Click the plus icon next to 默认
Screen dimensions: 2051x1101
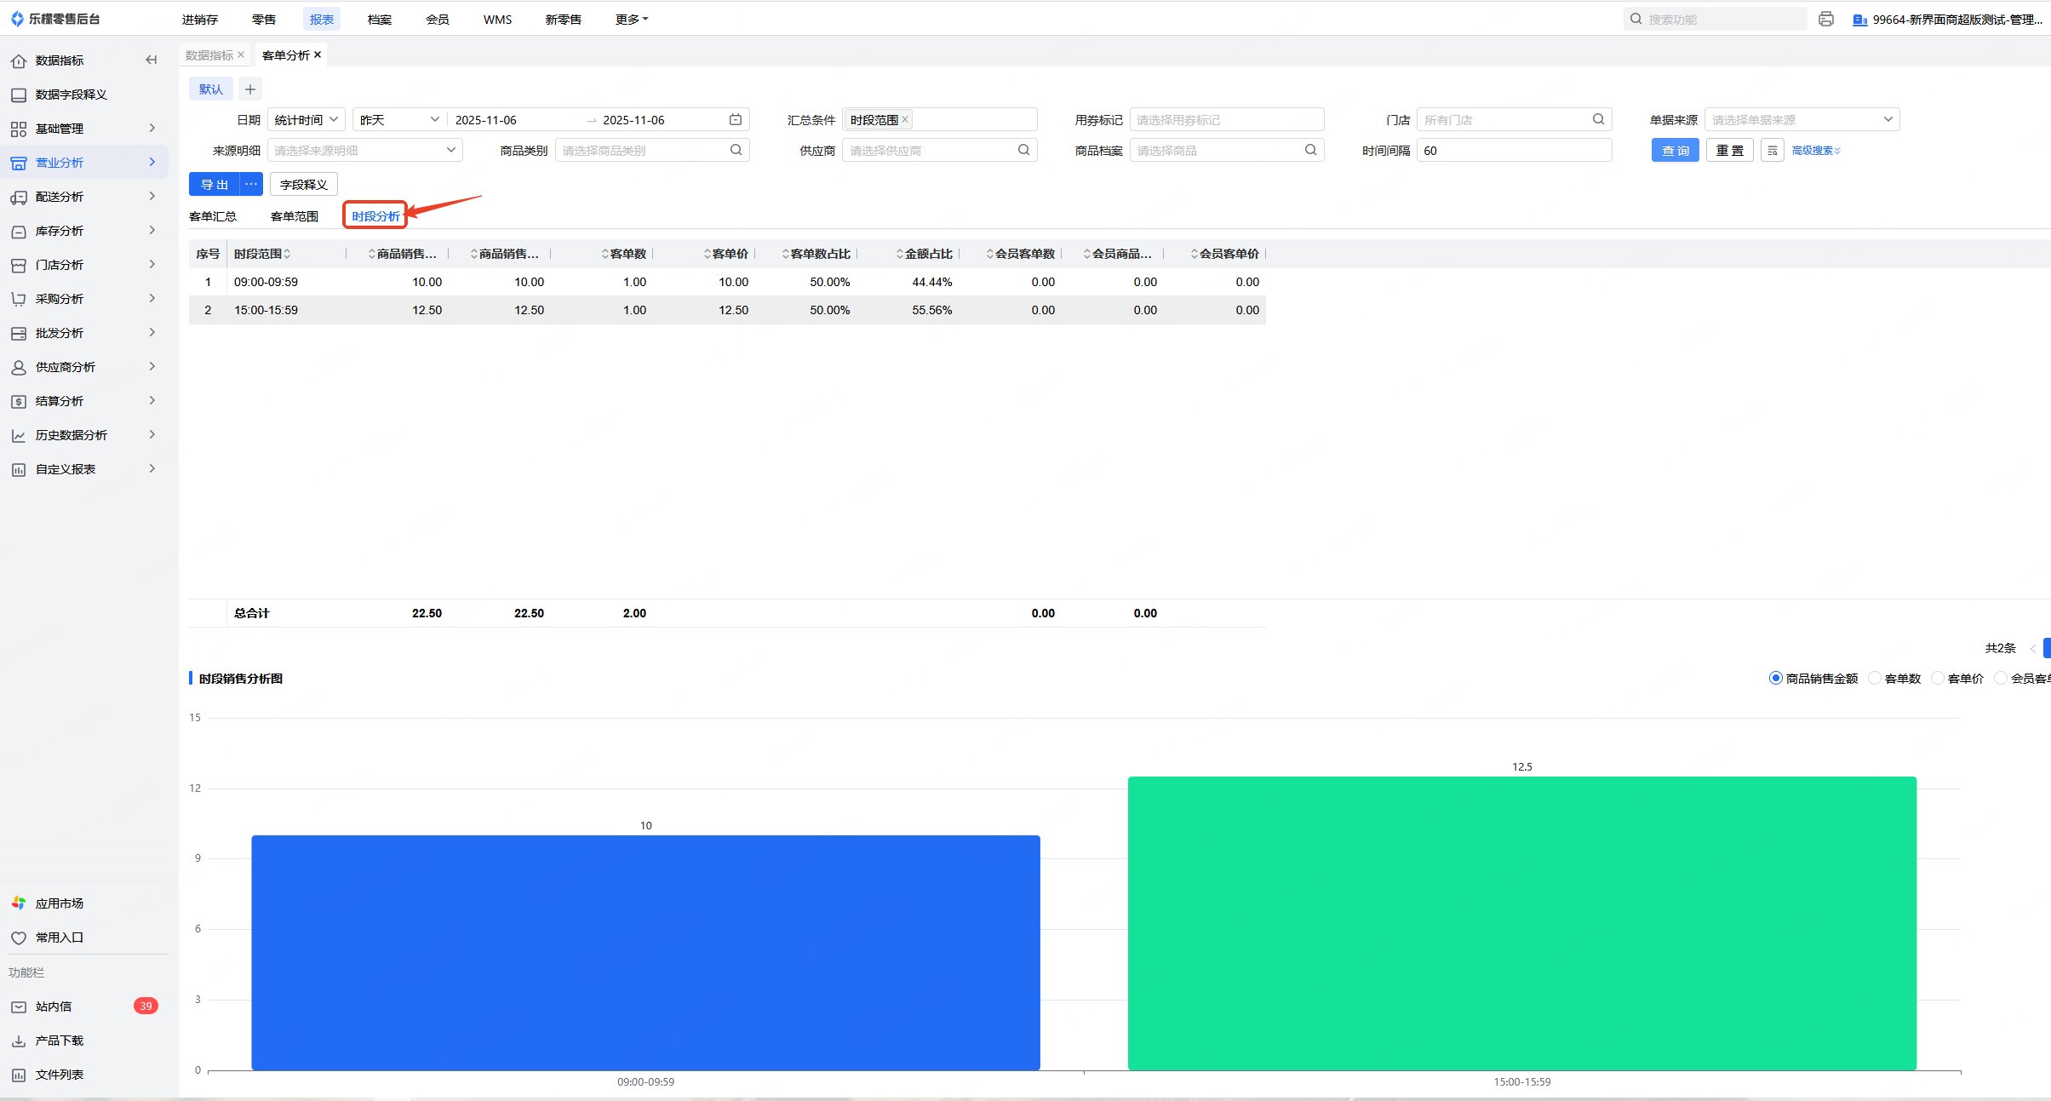[250, 89]
